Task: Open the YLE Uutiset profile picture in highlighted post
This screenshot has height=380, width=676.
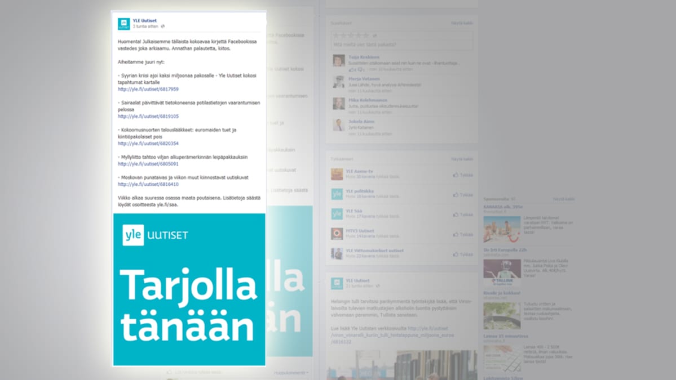Action: 123,24
